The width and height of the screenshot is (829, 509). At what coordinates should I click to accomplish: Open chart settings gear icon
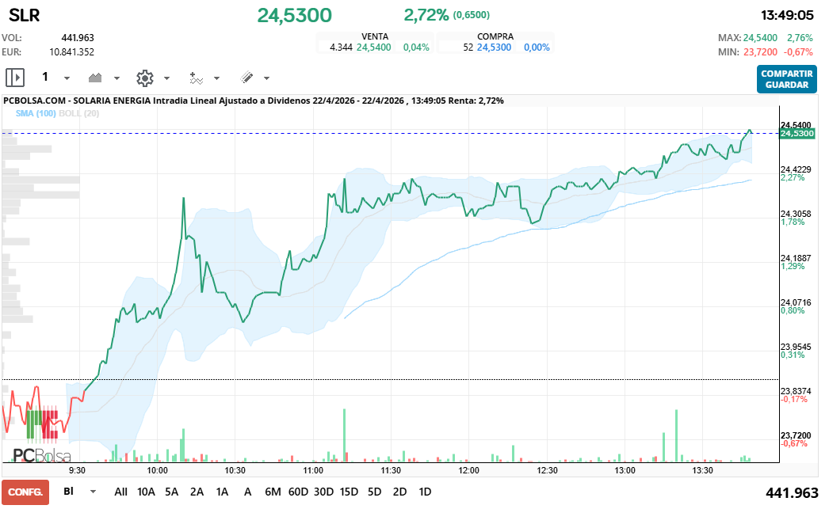[144, 78]
